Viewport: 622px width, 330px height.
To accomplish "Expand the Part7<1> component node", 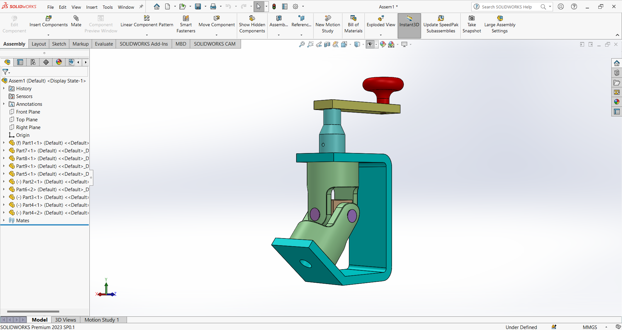I will 4,150.
